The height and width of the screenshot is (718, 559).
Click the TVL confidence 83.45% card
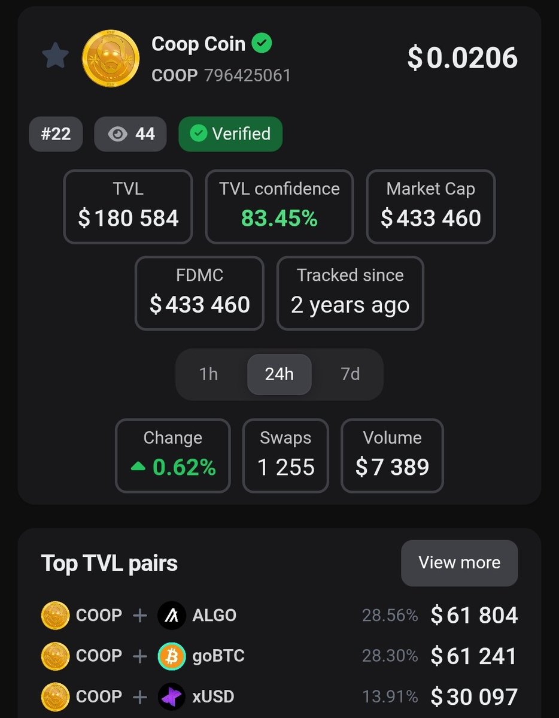[x=279, y=207]
